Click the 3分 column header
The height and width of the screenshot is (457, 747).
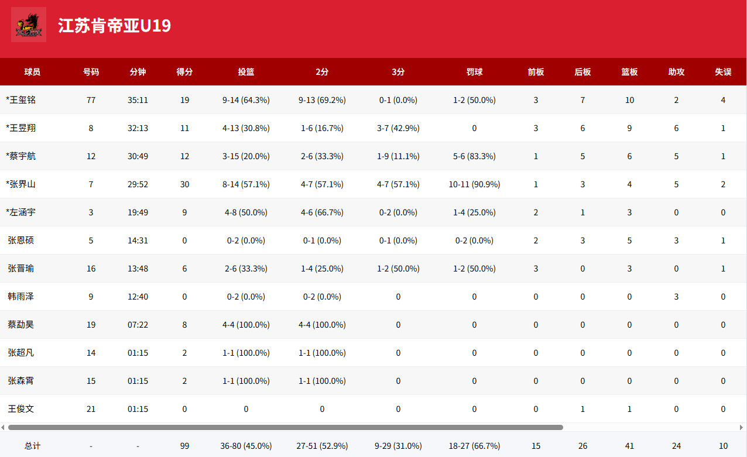398,72
